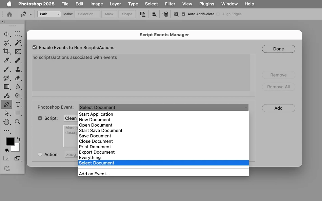Select the Blur tool
The image size is (322, 201).
point(18,87)
